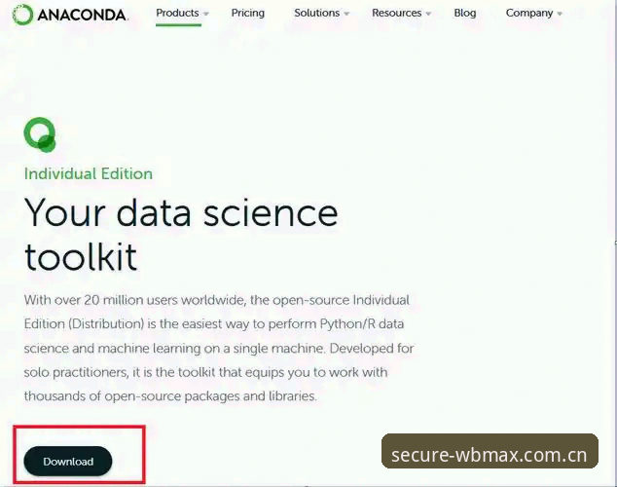Open the Solutions menu

(316, 13)
